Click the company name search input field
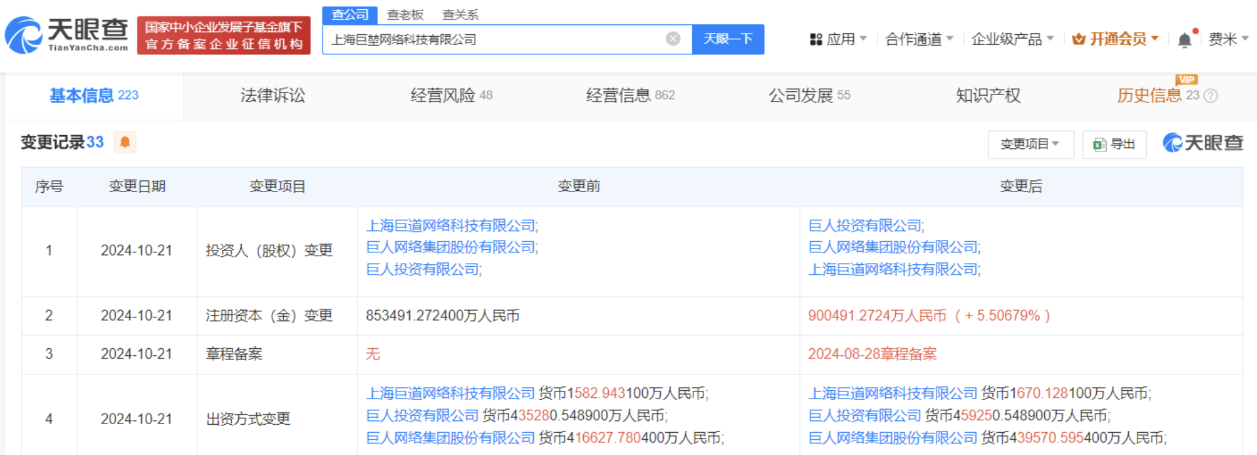The width and height of the screenshot is (1257, 455). click(493, 40)
